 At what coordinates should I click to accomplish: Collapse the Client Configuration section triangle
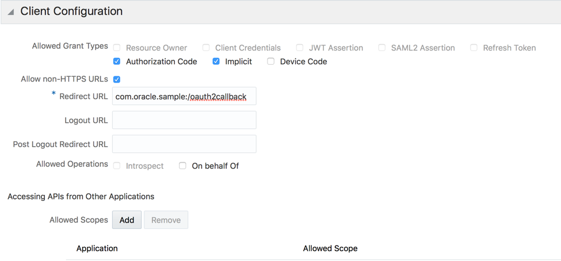[x=10, y=12]
